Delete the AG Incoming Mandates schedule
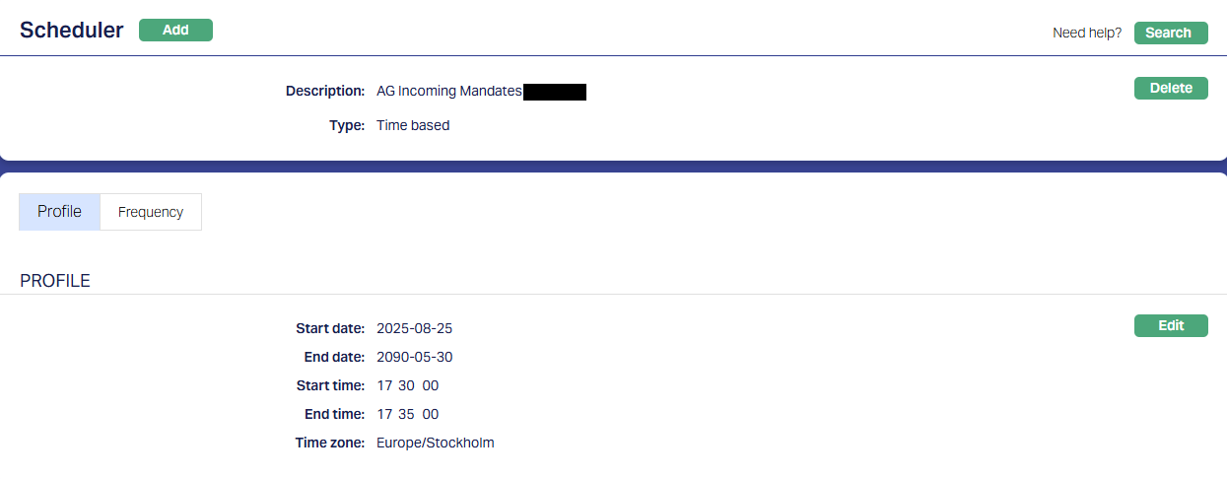 tap(1171, 88)
